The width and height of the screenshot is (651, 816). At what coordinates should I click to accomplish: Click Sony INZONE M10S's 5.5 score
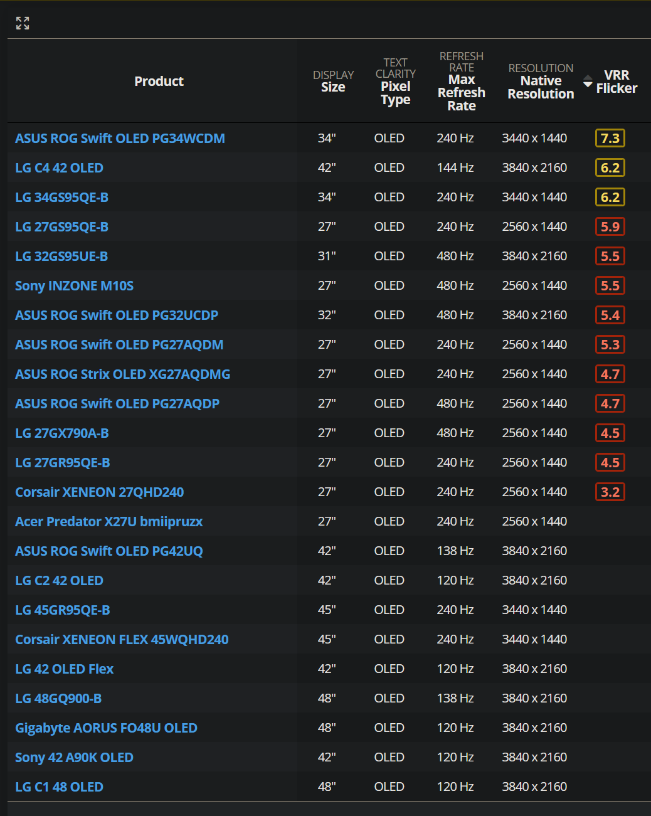pos(610,285)
